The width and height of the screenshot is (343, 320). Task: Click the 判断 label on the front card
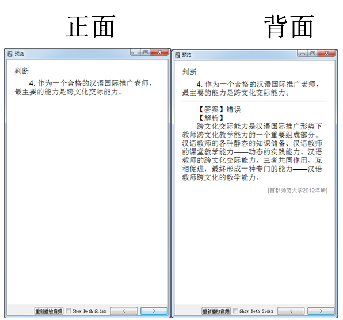tap(22, 71)
